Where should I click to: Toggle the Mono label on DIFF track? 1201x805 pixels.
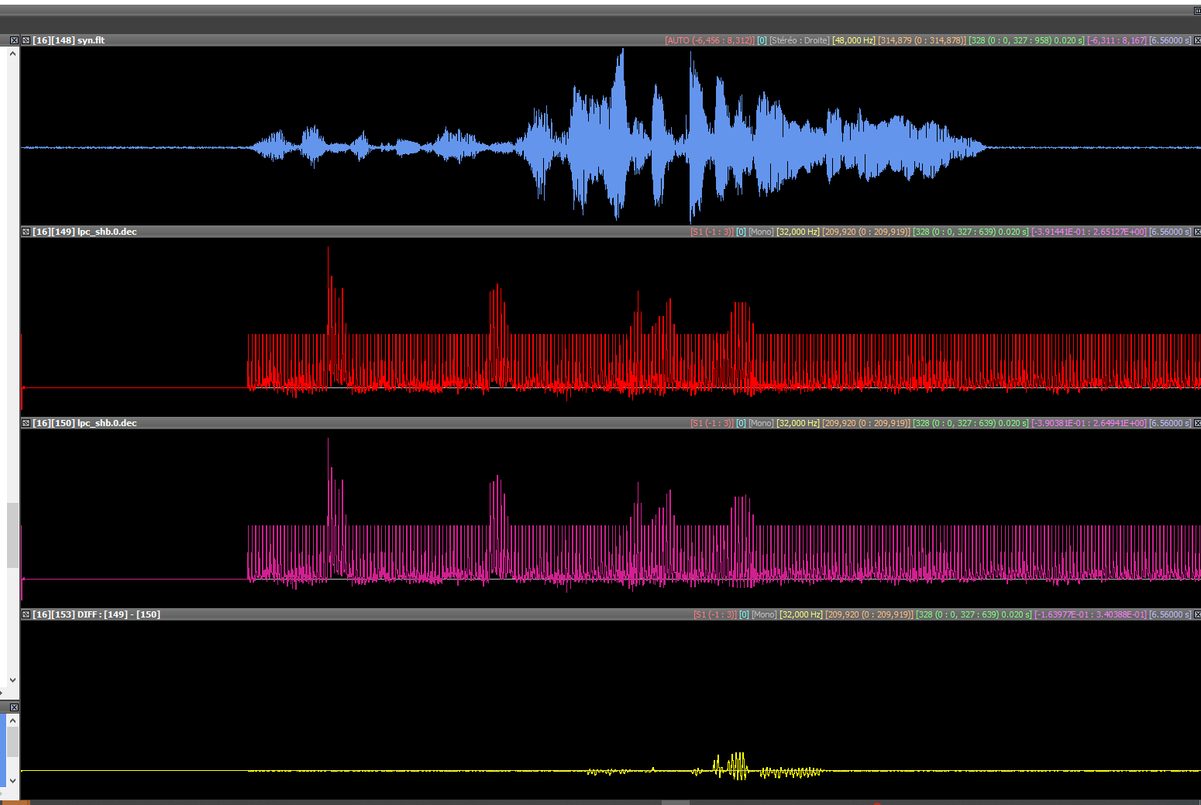(764, 614)
